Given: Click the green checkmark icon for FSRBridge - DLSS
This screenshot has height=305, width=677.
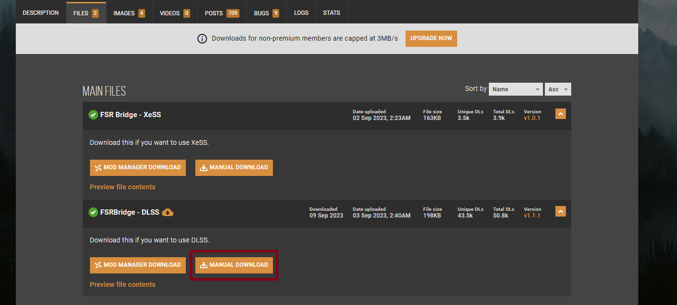Looking at the screenshot, I should tap(93, 212).
